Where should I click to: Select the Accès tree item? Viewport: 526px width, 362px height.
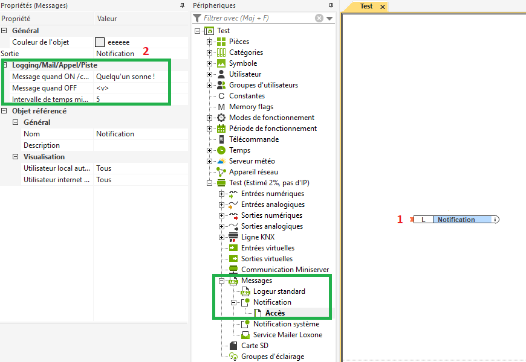coord(274,313)
